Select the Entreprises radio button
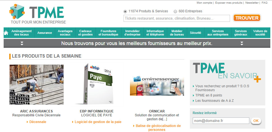Screen dimensions: 272x132 pos(175,11)
